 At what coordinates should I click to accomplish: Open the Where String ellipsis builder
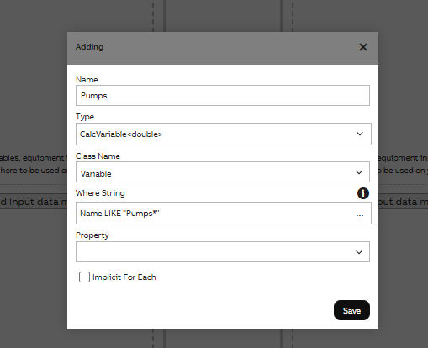(x=360, y=215)
